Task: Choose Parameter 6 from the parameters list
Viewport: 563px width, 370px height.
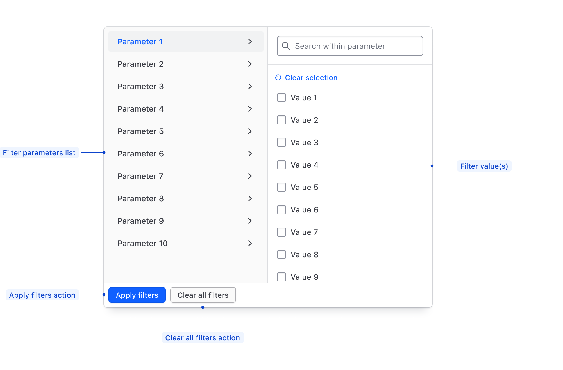Action: 140,154
